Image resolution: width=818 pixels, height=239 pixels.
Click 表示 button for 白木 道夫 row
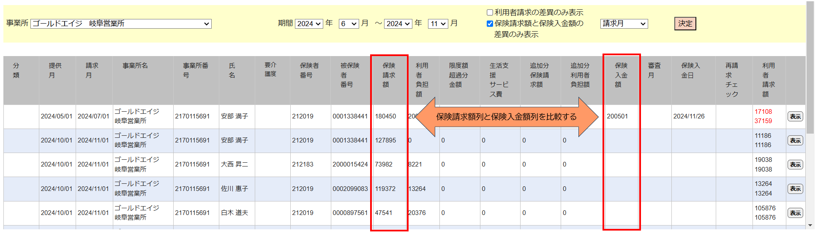click(795, 213)
